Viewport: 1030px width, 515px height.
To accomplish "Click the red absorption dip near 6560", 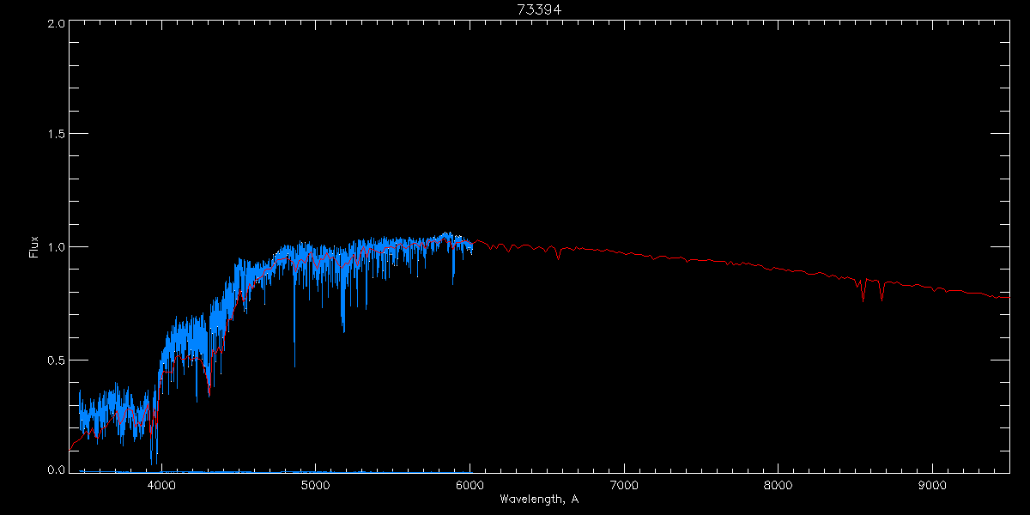I will pos(559,253).
